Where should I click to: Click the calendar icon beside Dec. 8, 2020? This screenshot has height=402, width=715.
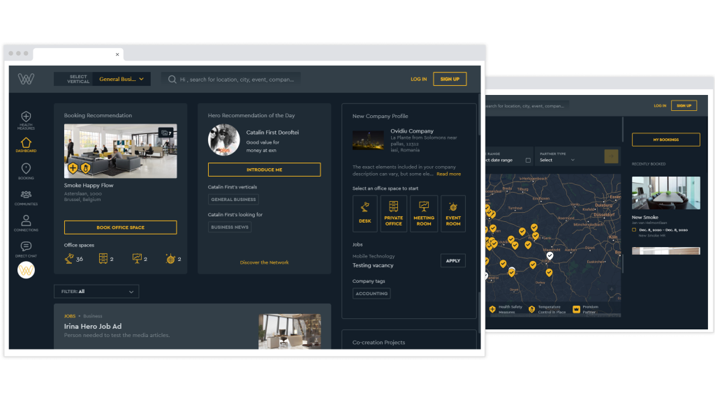634,230
